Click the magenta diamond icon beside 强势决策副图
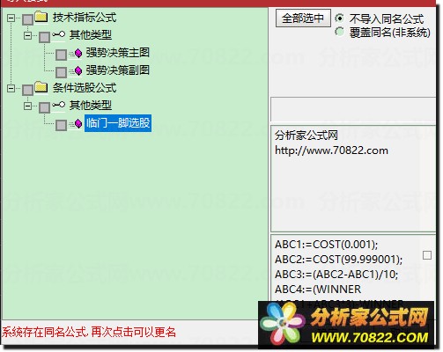This screenshot has width=443, height=352. 78,70
